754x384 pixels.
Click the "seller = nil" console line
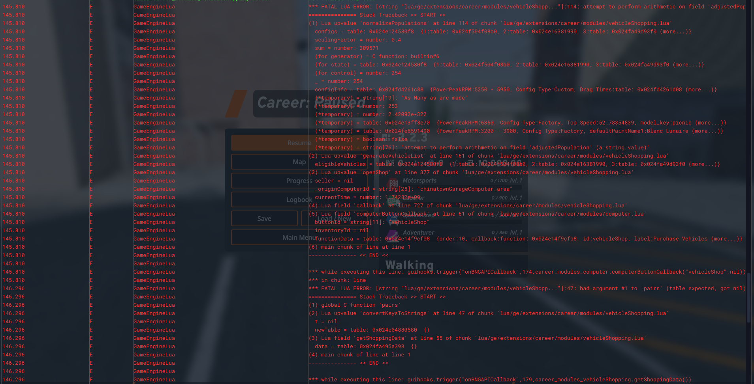(334, 181)
